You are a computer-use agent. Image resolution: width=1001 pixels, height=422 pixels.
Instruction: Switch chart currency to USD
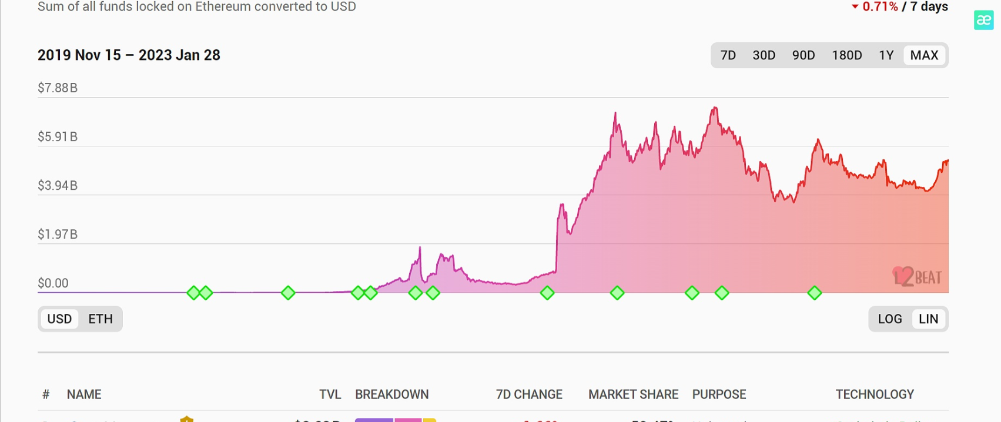59,319
